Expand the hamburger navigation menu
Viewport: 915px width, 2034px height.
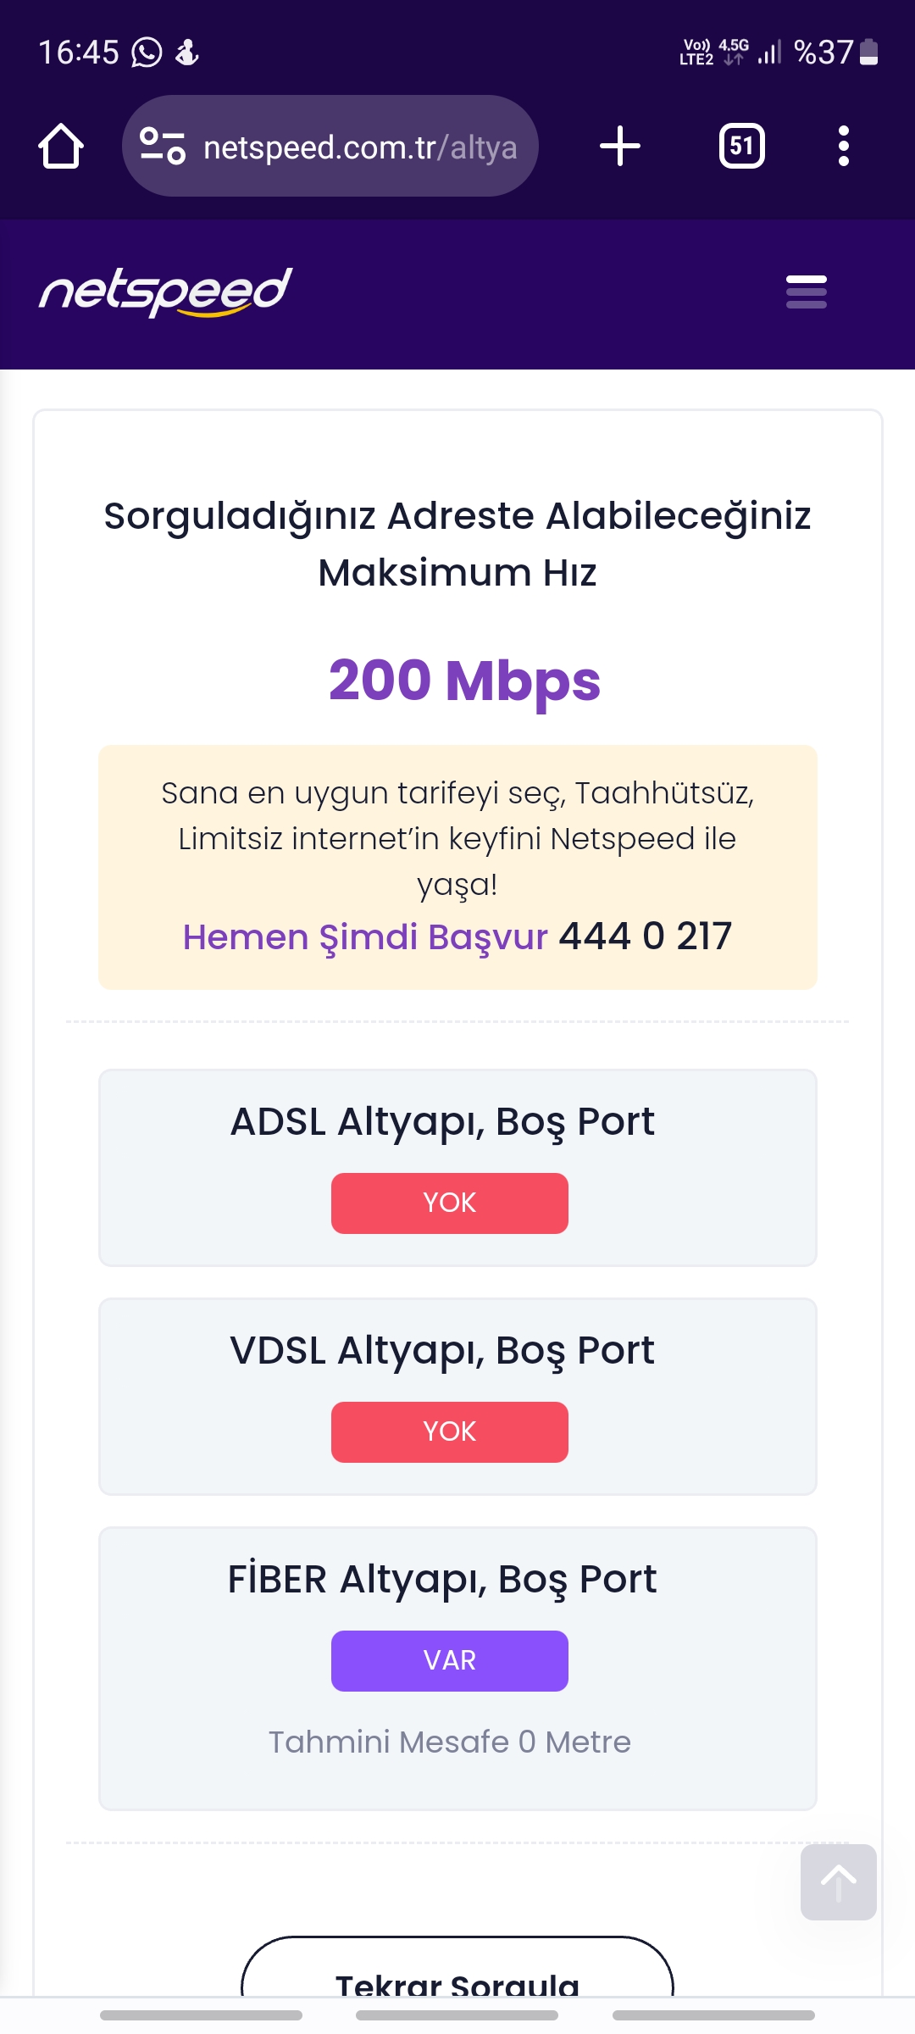coord(806,292)
